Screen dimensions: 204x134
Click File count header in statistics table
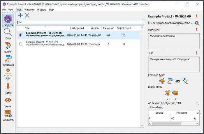182,113
